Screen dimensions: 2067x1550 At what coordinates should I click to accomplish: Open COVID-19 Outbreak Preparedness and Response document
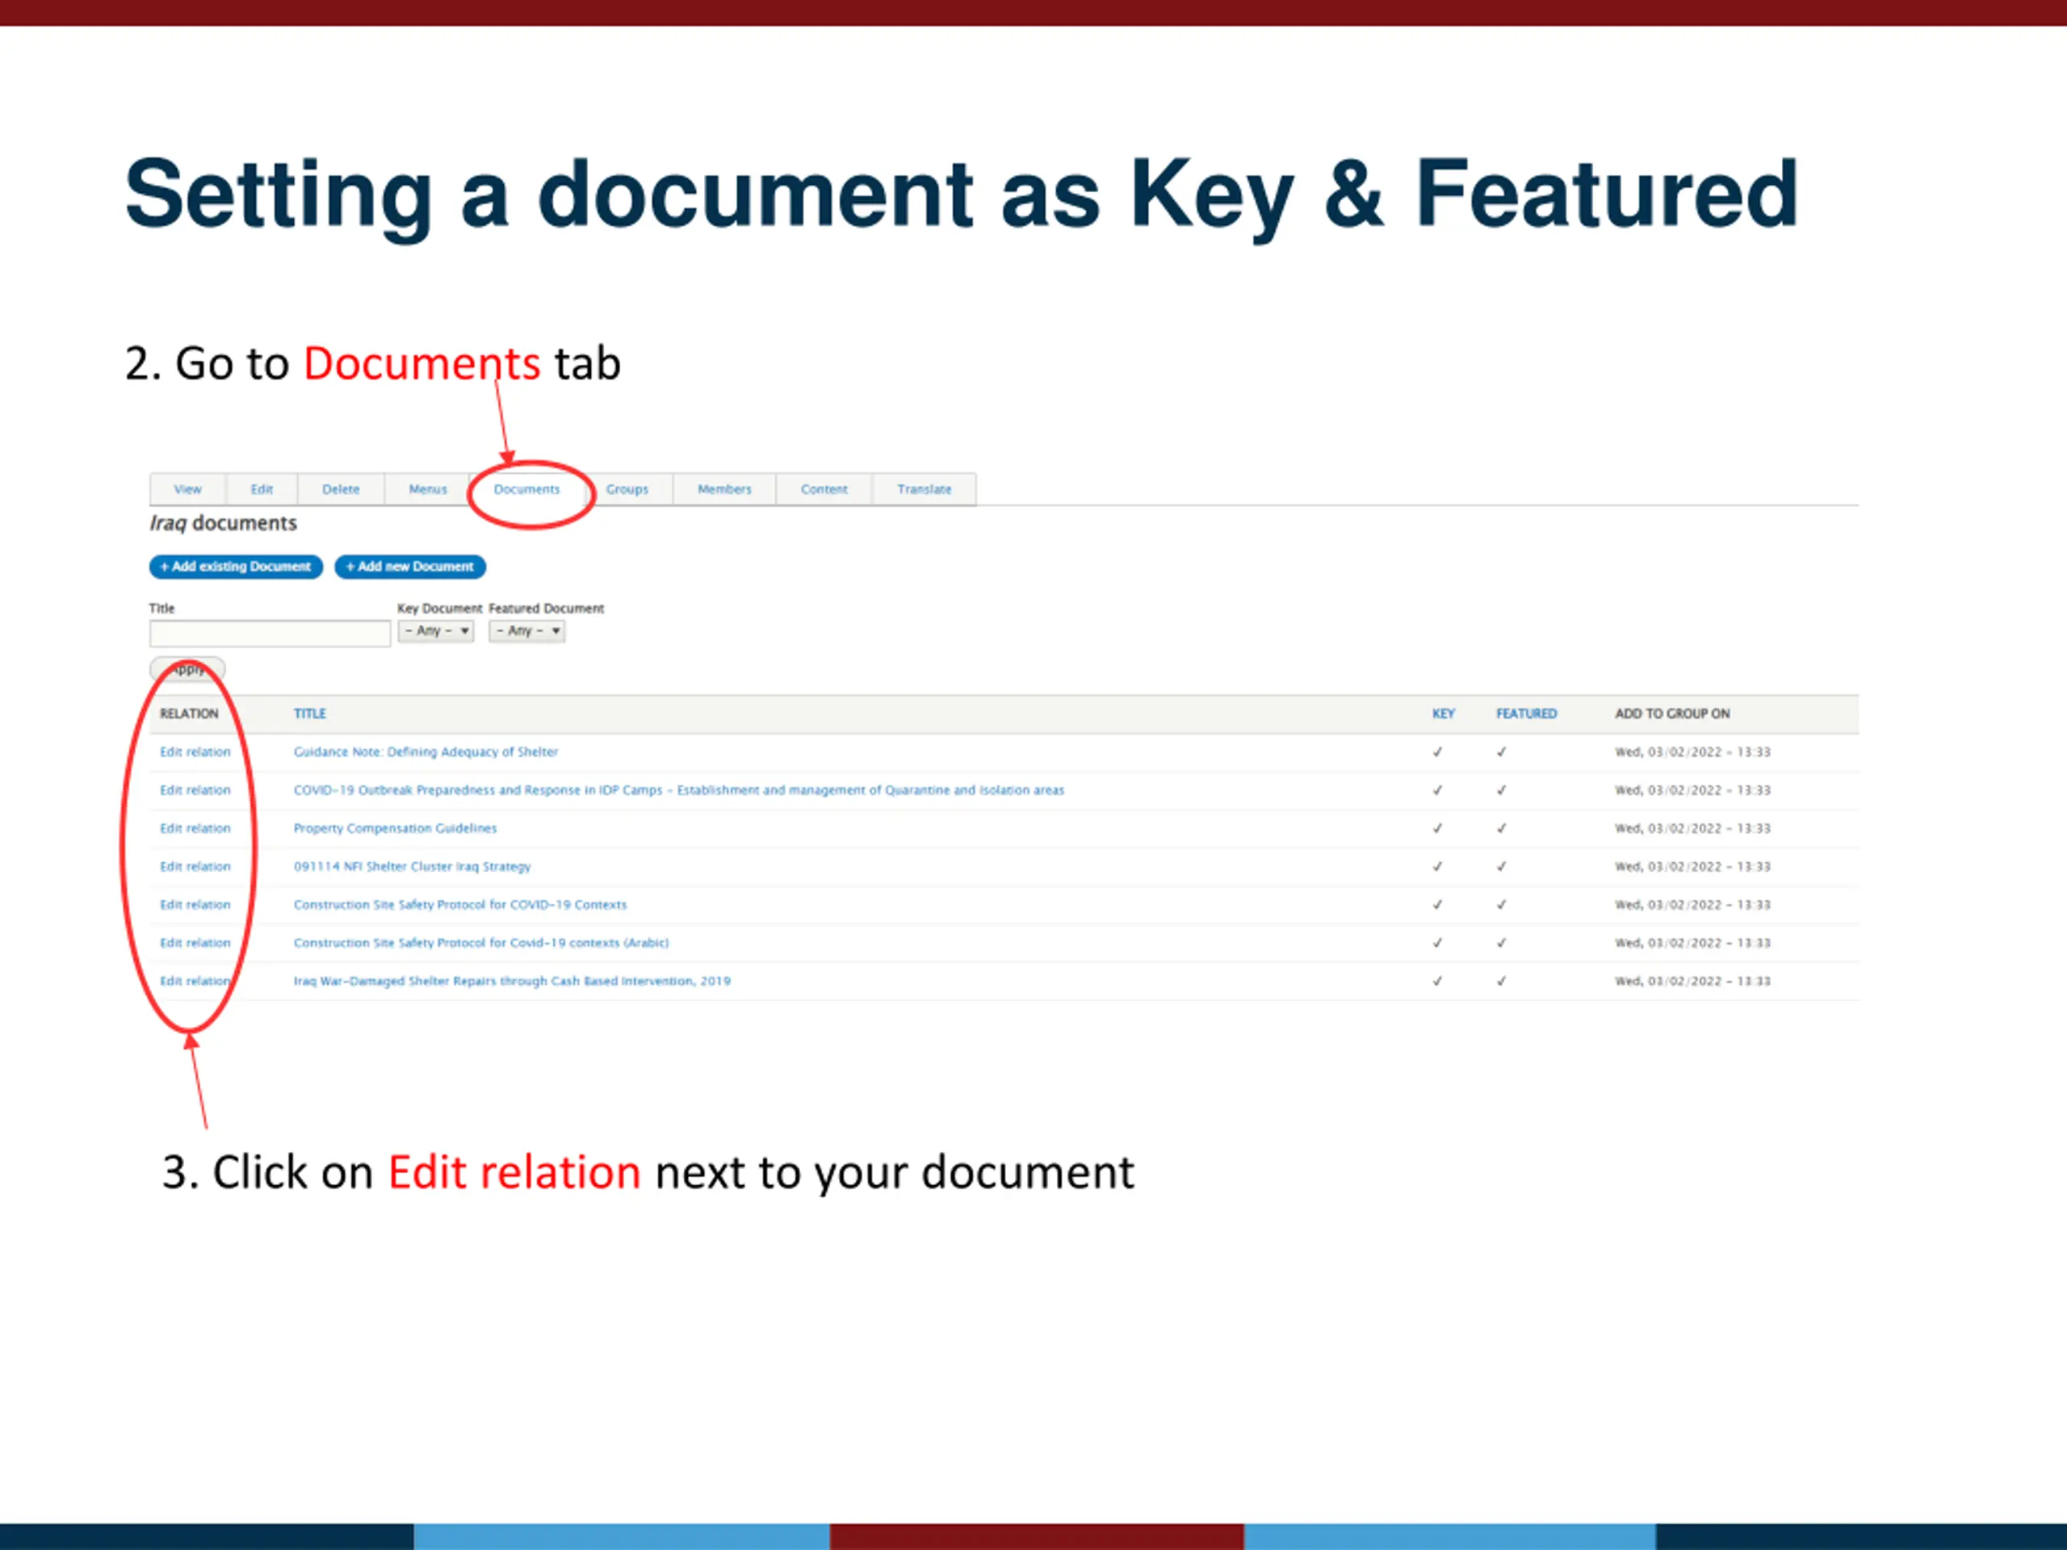pyautogui.click(x=678, y=790)
